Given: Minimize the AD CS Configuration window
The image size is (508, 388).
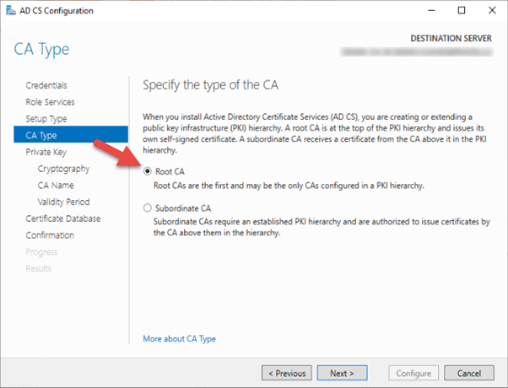Looking at the screenshot, I should pos(431,10).
